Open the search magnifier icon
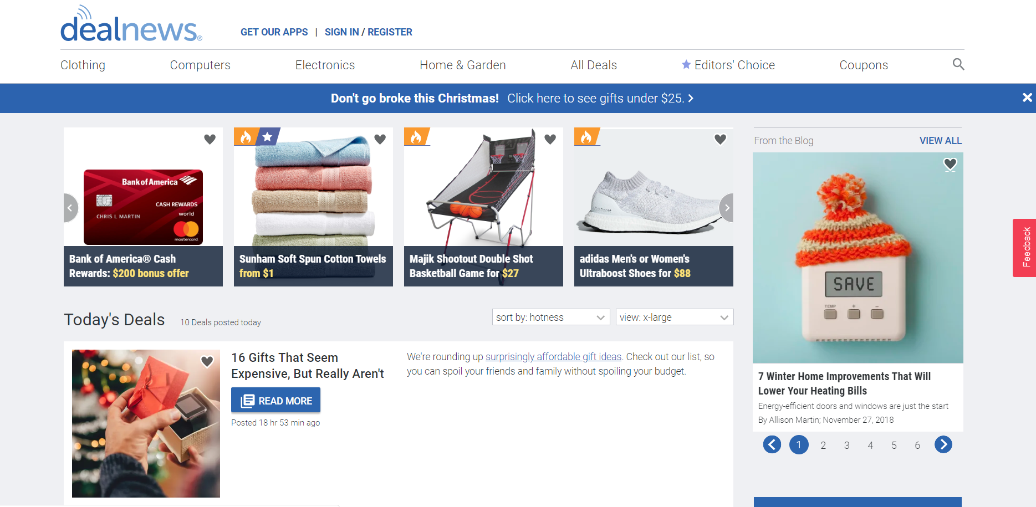 click(958, 64)
